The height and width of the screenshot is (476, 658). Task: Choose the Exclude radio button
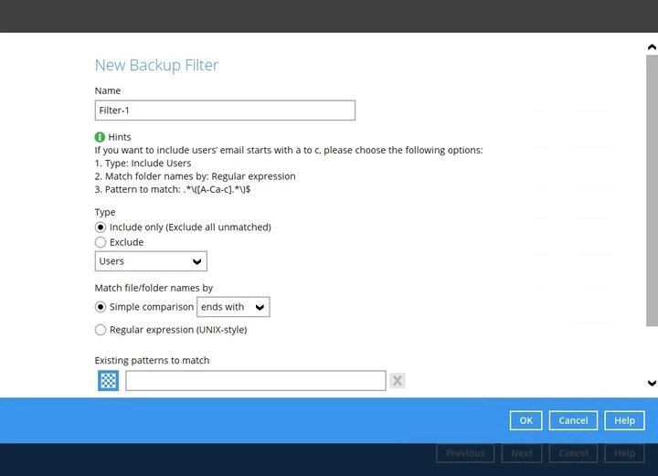[101, 242]
